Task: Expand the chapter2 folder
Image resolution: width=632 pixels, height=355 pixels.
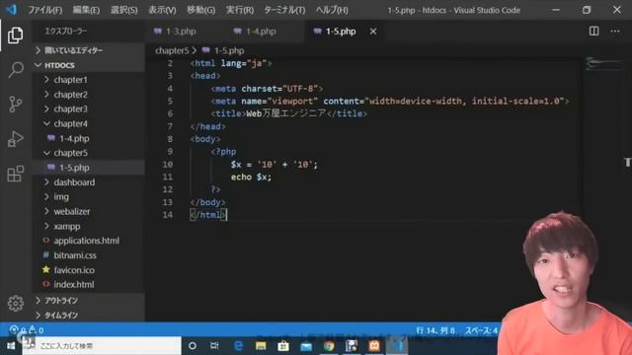Action: [x=89, y=95]
